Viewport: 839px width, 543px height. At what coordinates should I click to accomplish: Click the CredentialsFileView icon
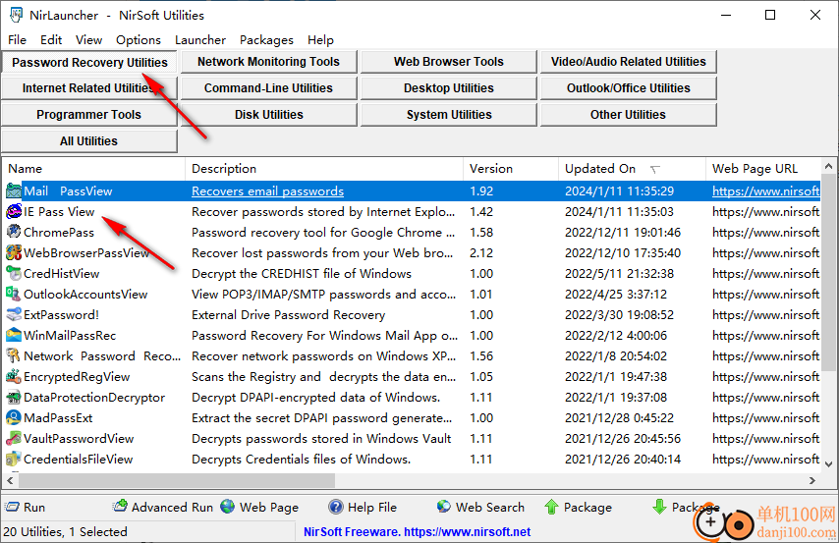click(14, 459)
